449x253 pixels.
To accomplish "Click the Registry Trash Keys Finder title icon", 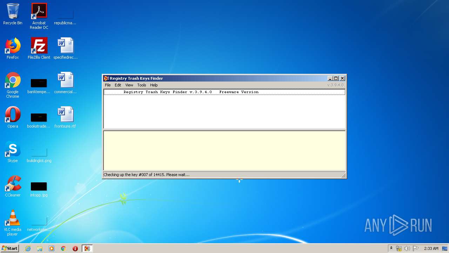I will coord(106,78).
